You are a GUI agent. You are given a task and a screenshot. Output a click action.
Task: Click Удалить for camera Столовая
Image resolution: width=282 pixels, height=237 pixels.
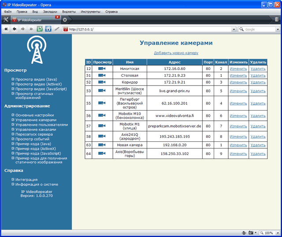pos(258,75)
